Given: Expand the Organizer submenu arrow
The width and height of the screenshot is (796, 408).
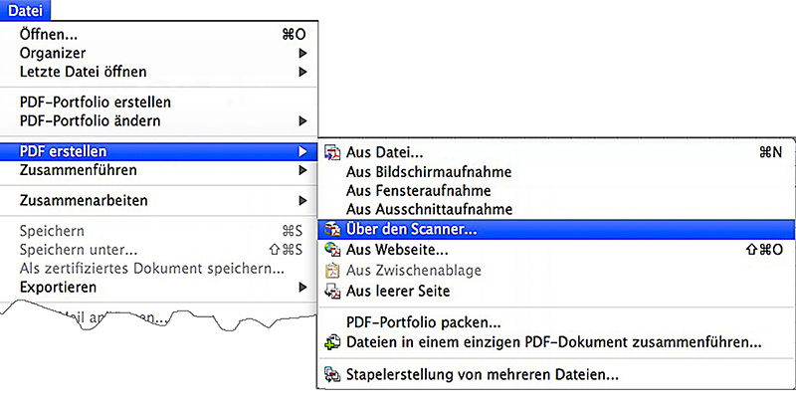Looking at the screenshot, I should pyautogui.click(x=302, y=53).
